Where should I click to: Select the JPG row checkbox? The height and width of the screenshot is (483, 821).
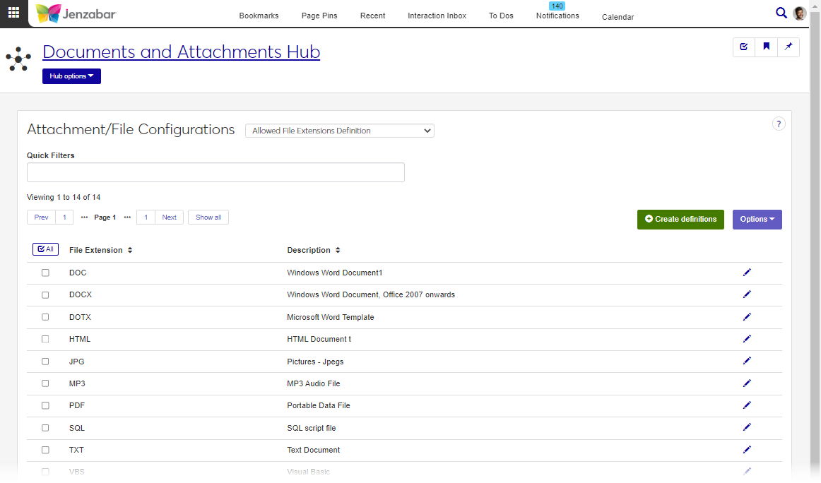pos(45,362)
